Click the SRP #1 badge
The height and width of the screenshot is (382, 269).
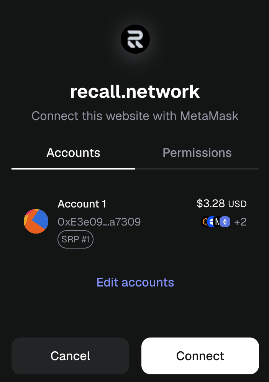point(75,240)
